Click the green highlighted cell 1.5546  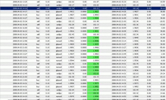93,41
